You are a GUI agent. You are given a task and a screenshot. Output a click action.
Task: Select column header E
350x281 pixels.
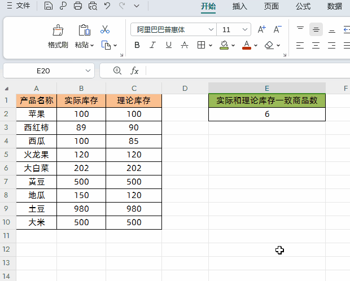pyautogui.click(x=267, y=89)
